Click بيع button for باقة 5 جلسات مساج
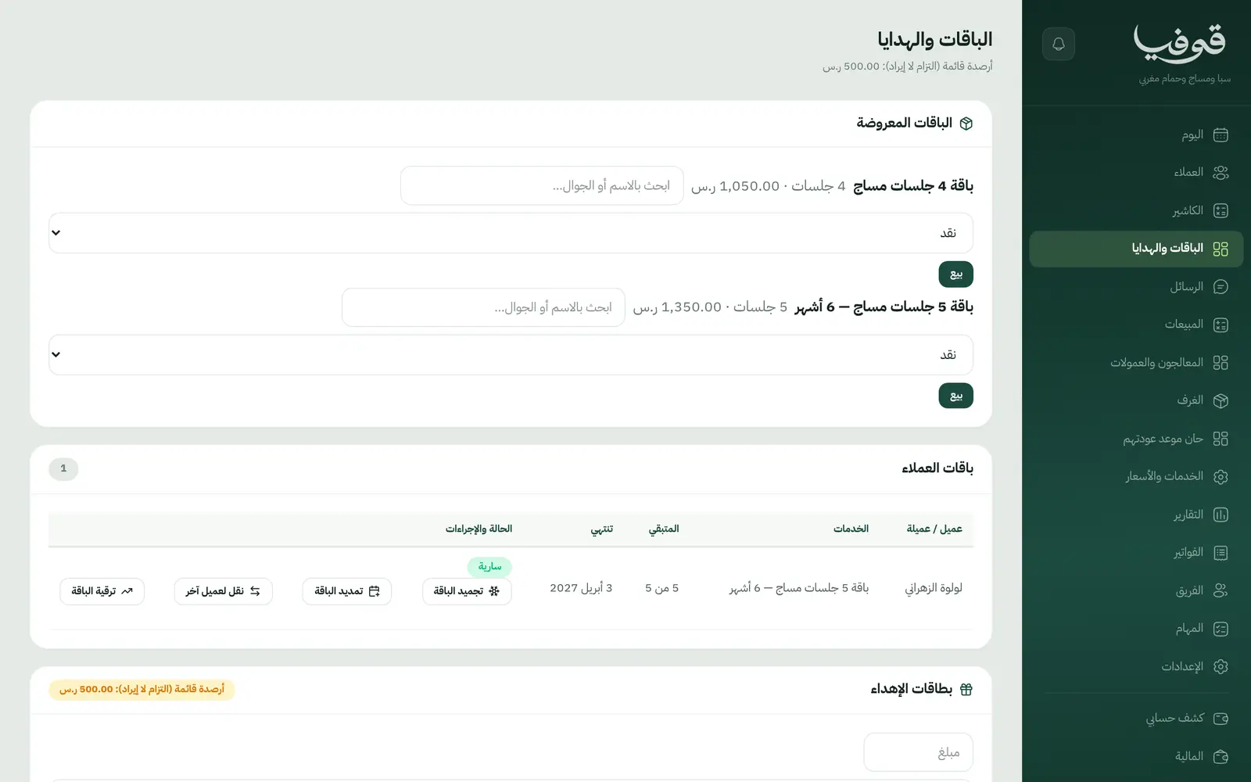Image resolution: width=1251 pixels, height=782 pixels. 955,396
